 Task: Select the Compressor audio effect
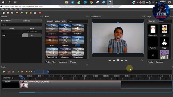(x=52, y=29)
